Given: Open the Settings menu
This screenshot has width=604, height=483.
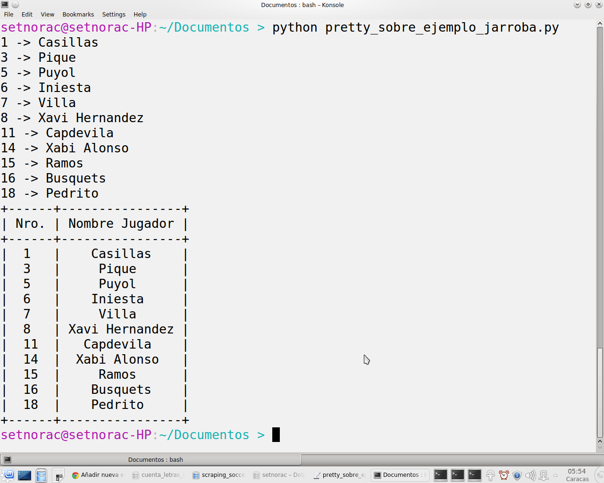Looking at the screenshot, I should point(113,15).
